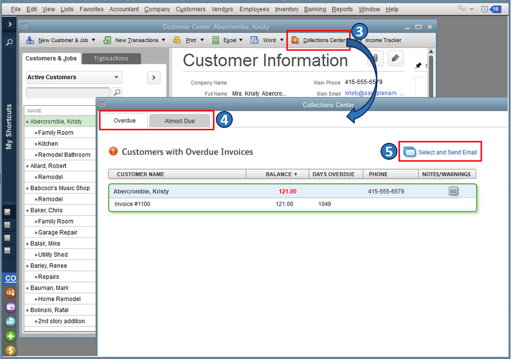Click the search icon in the left sidebar
Image resolution: width=511 pixels, height=359 pixels.
click(9, 42)
